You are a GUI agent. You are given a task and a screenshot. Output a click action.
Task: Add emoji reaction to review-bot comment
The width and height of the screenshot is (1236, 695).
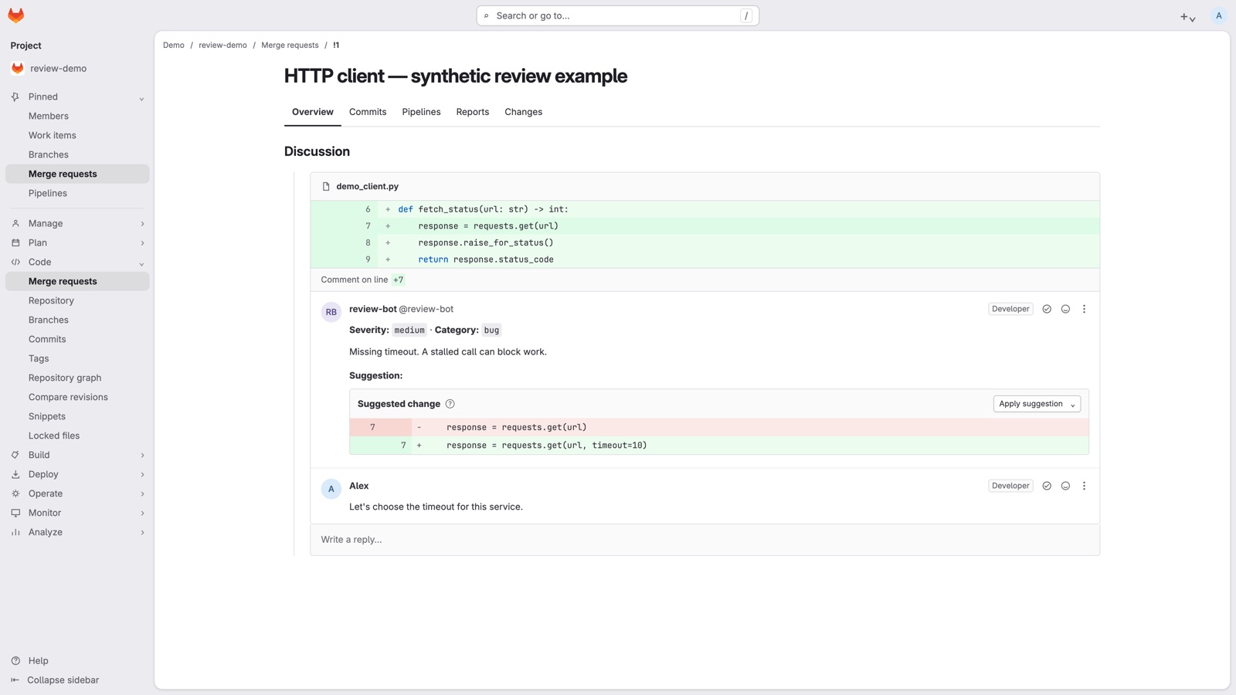pos(1065,309)
